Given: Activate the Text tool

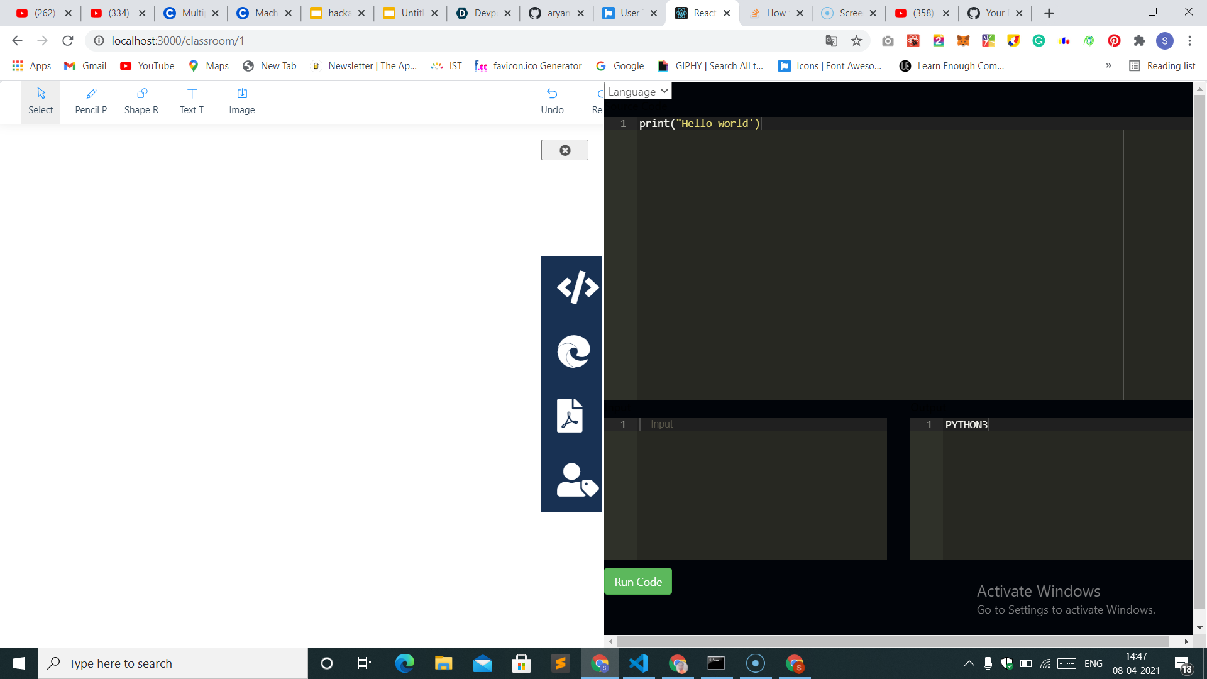Looking at the screenshot, I should (191, 101).
